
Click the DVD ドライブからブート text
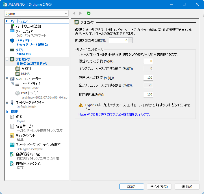coord(31,36)
